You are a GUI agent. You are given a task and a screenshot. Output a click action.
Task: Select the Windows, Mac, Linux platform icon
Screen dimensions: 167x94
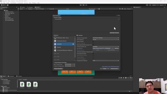click(55, 38)
